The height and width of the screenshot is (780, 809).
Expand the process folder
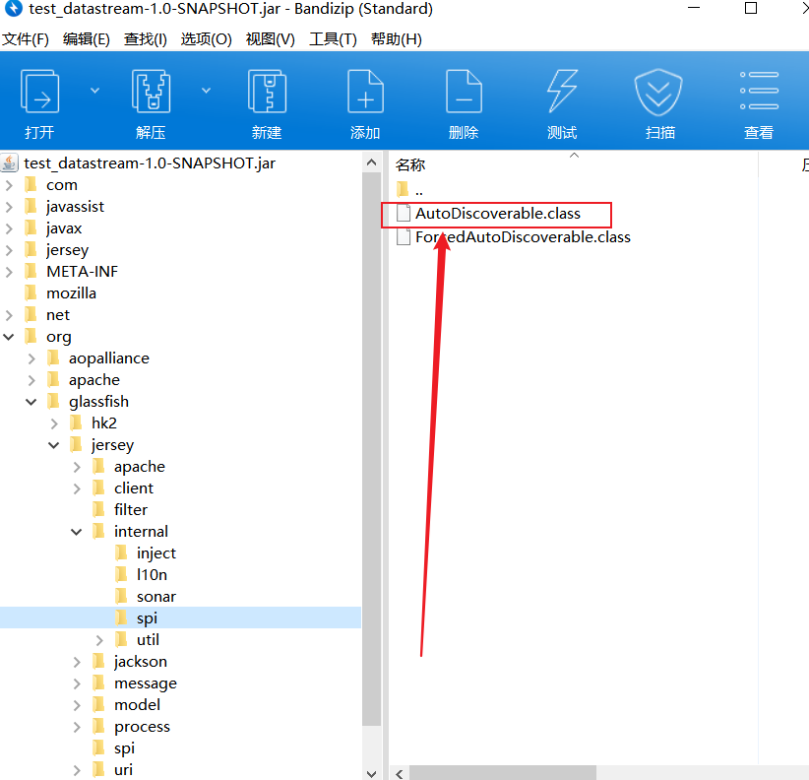pyautogui.click(x=77, y=727)
